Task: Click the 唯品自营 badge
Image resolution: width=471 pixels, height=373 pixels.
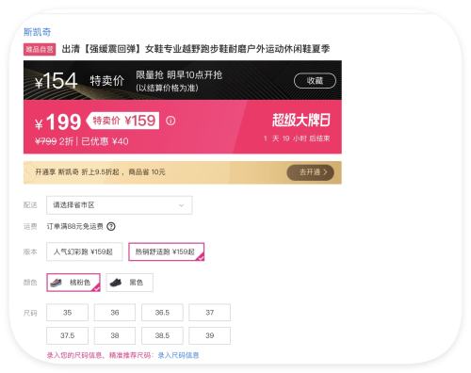Action: click(40, 49)
